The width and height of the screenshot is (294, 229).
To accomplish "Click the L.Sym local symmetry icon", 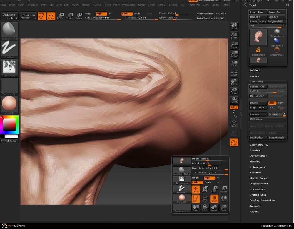I will (234, 73).
